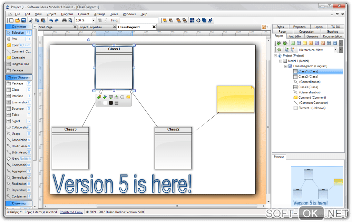Select the Table element tool
Viewport: 352px width, 222px height.
point(19,114)
